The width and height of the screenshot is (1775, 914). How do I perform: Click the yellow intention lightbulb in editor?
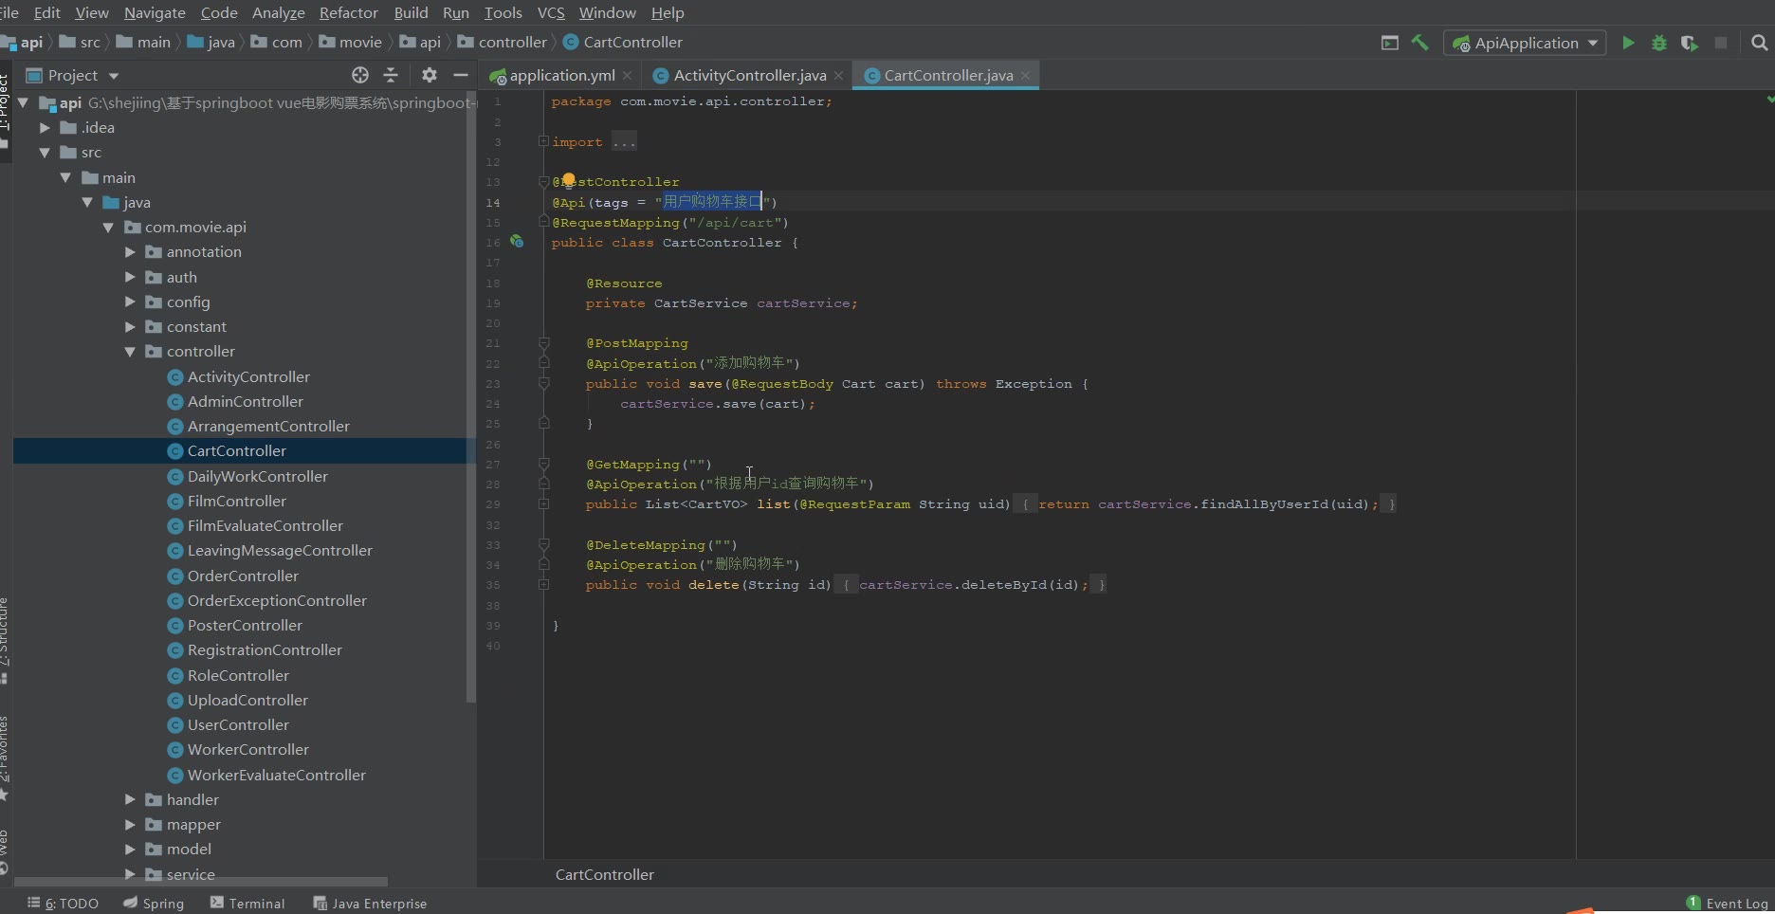tap(568, 179)
